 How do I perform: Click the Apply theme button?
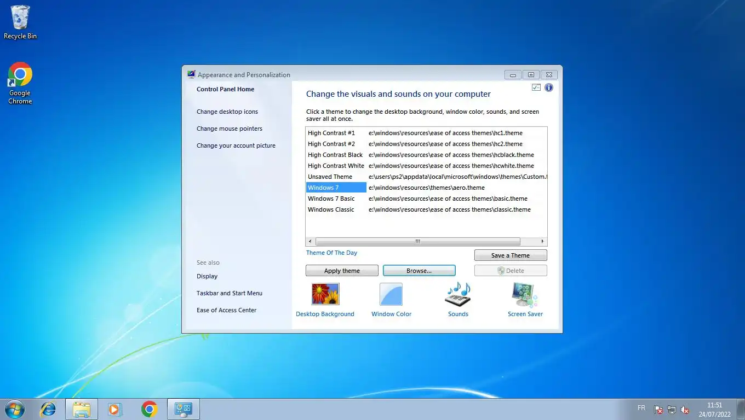coord(342,271)
